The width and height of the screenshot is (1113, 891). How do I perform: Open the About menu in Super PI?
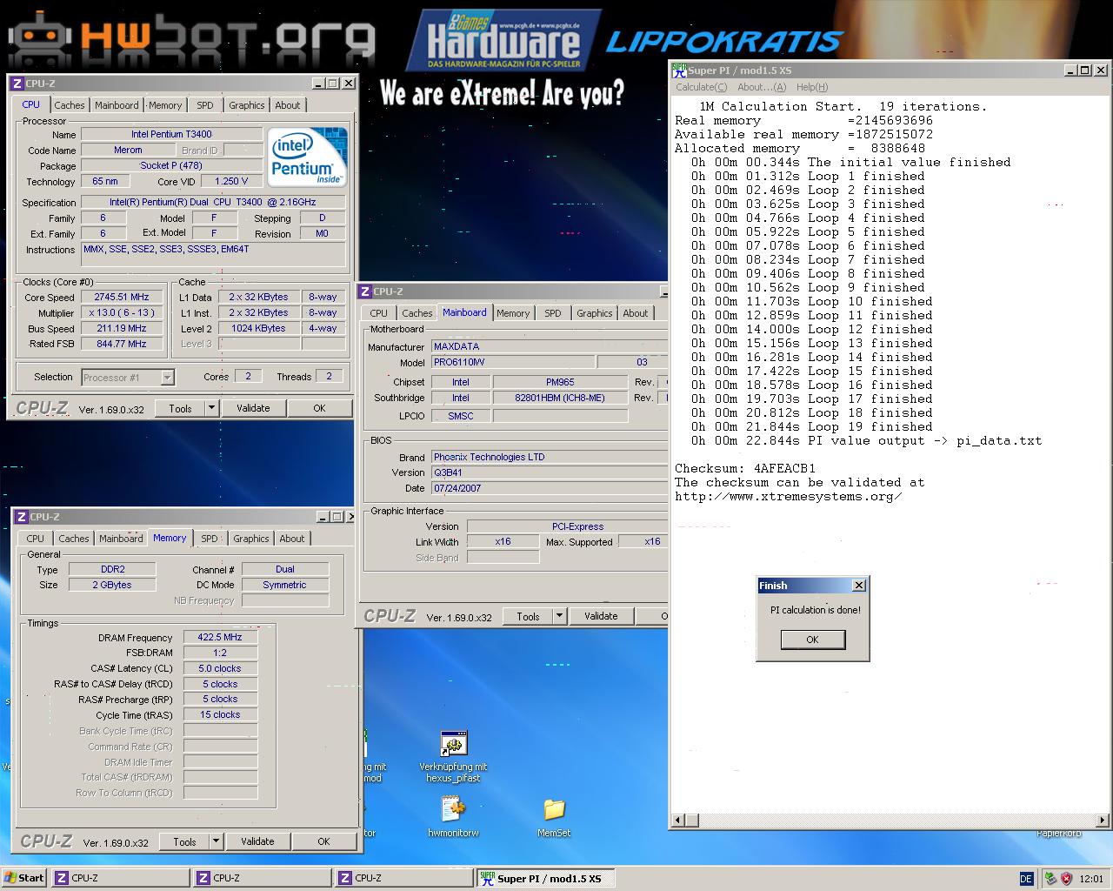click(761, 87)
